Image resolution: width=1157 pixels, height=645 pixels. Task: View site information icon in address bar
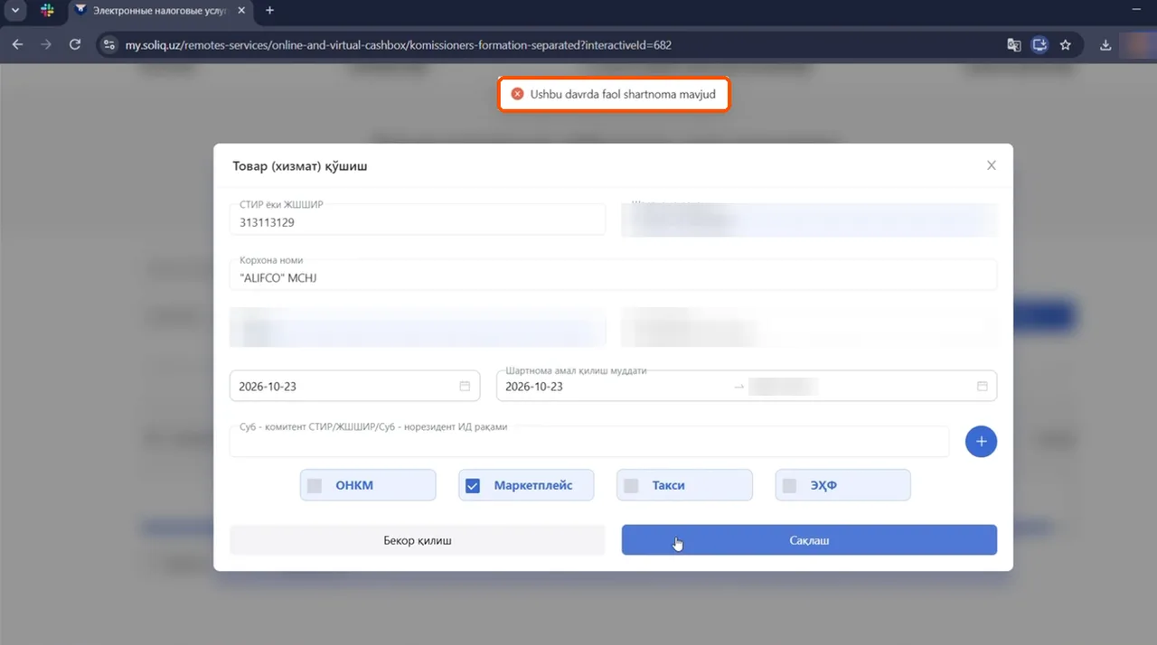click(x=109, y=44)
